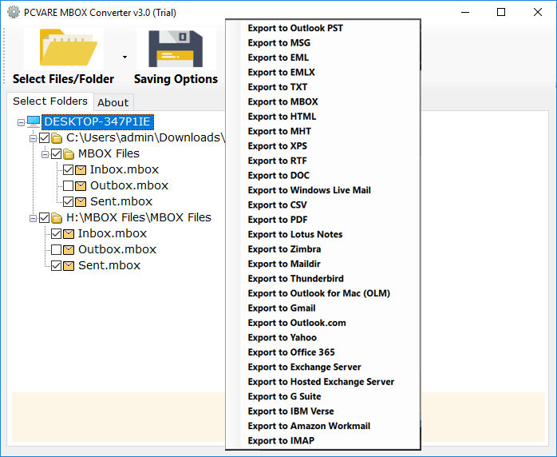Screen dimensions: 557x457
Task: Pick Export to Gmail option
Action: tap(281, 308)
